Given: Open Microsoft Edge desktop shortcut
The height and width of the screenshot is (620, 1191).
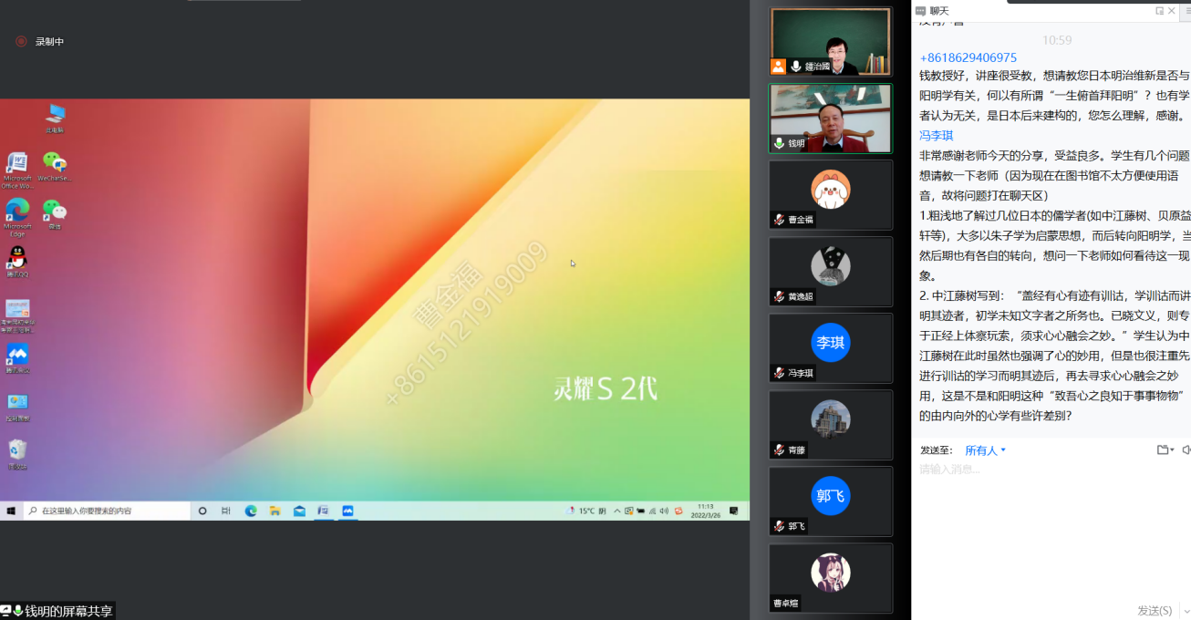Looking at the screenshot, I should point(17,216).
